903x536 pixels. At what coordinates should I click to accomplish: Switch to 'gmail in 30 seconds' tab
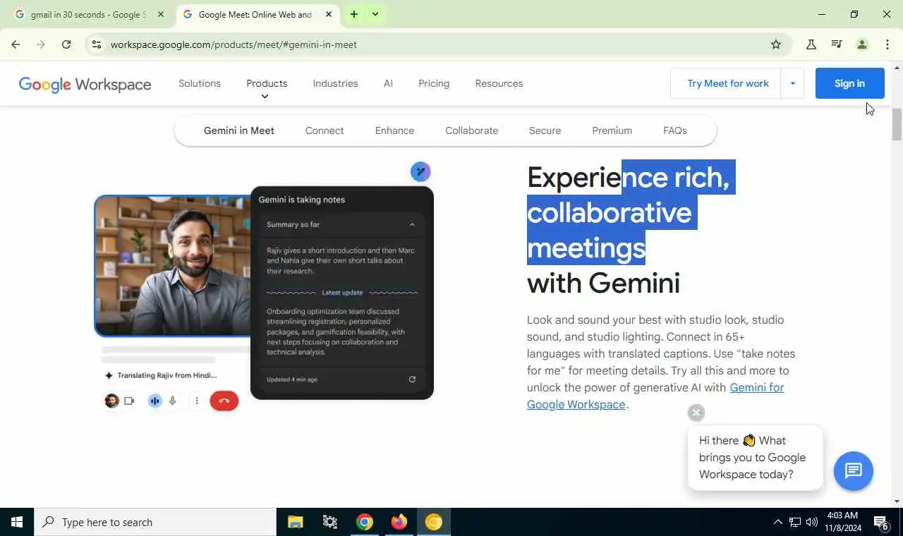click(x=87, y=14)
